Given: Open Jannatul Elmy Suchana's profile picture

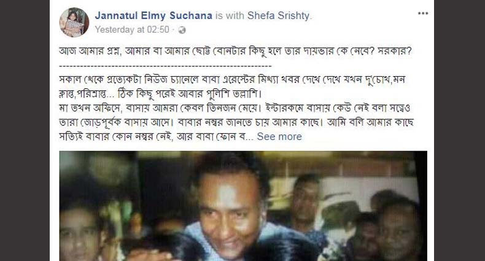Looking at the screenshot, I should click(x=74, y=22).
